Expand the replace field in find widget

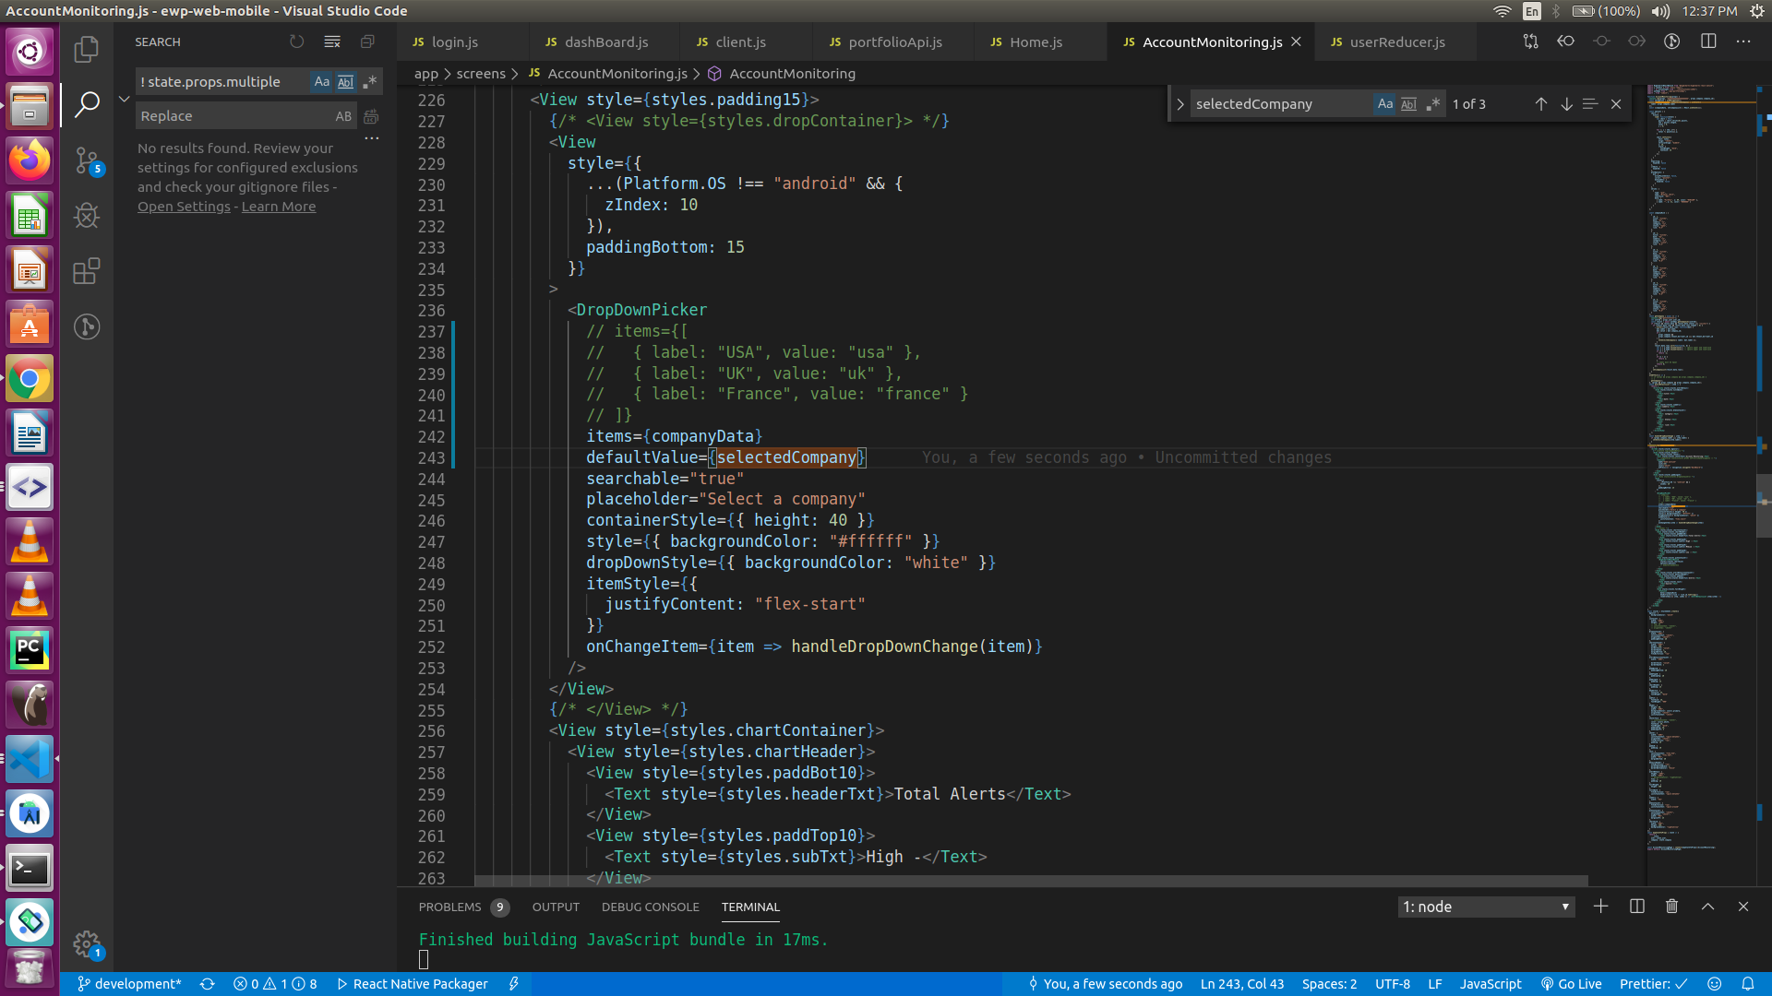point(1180,104)
